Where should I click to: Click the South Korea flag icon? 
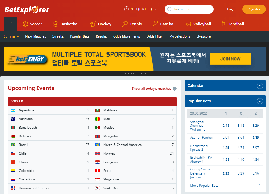coord(98,188)
